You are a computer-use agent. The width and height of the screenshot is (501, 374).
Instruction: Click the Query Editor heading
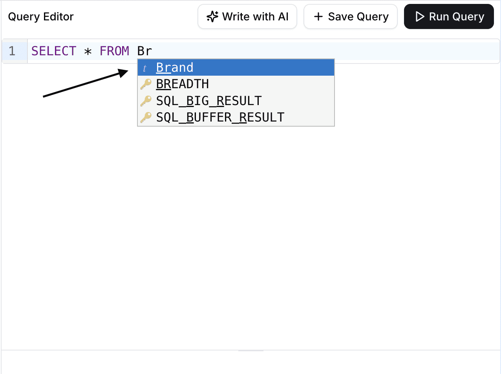[x=41, y=16]
